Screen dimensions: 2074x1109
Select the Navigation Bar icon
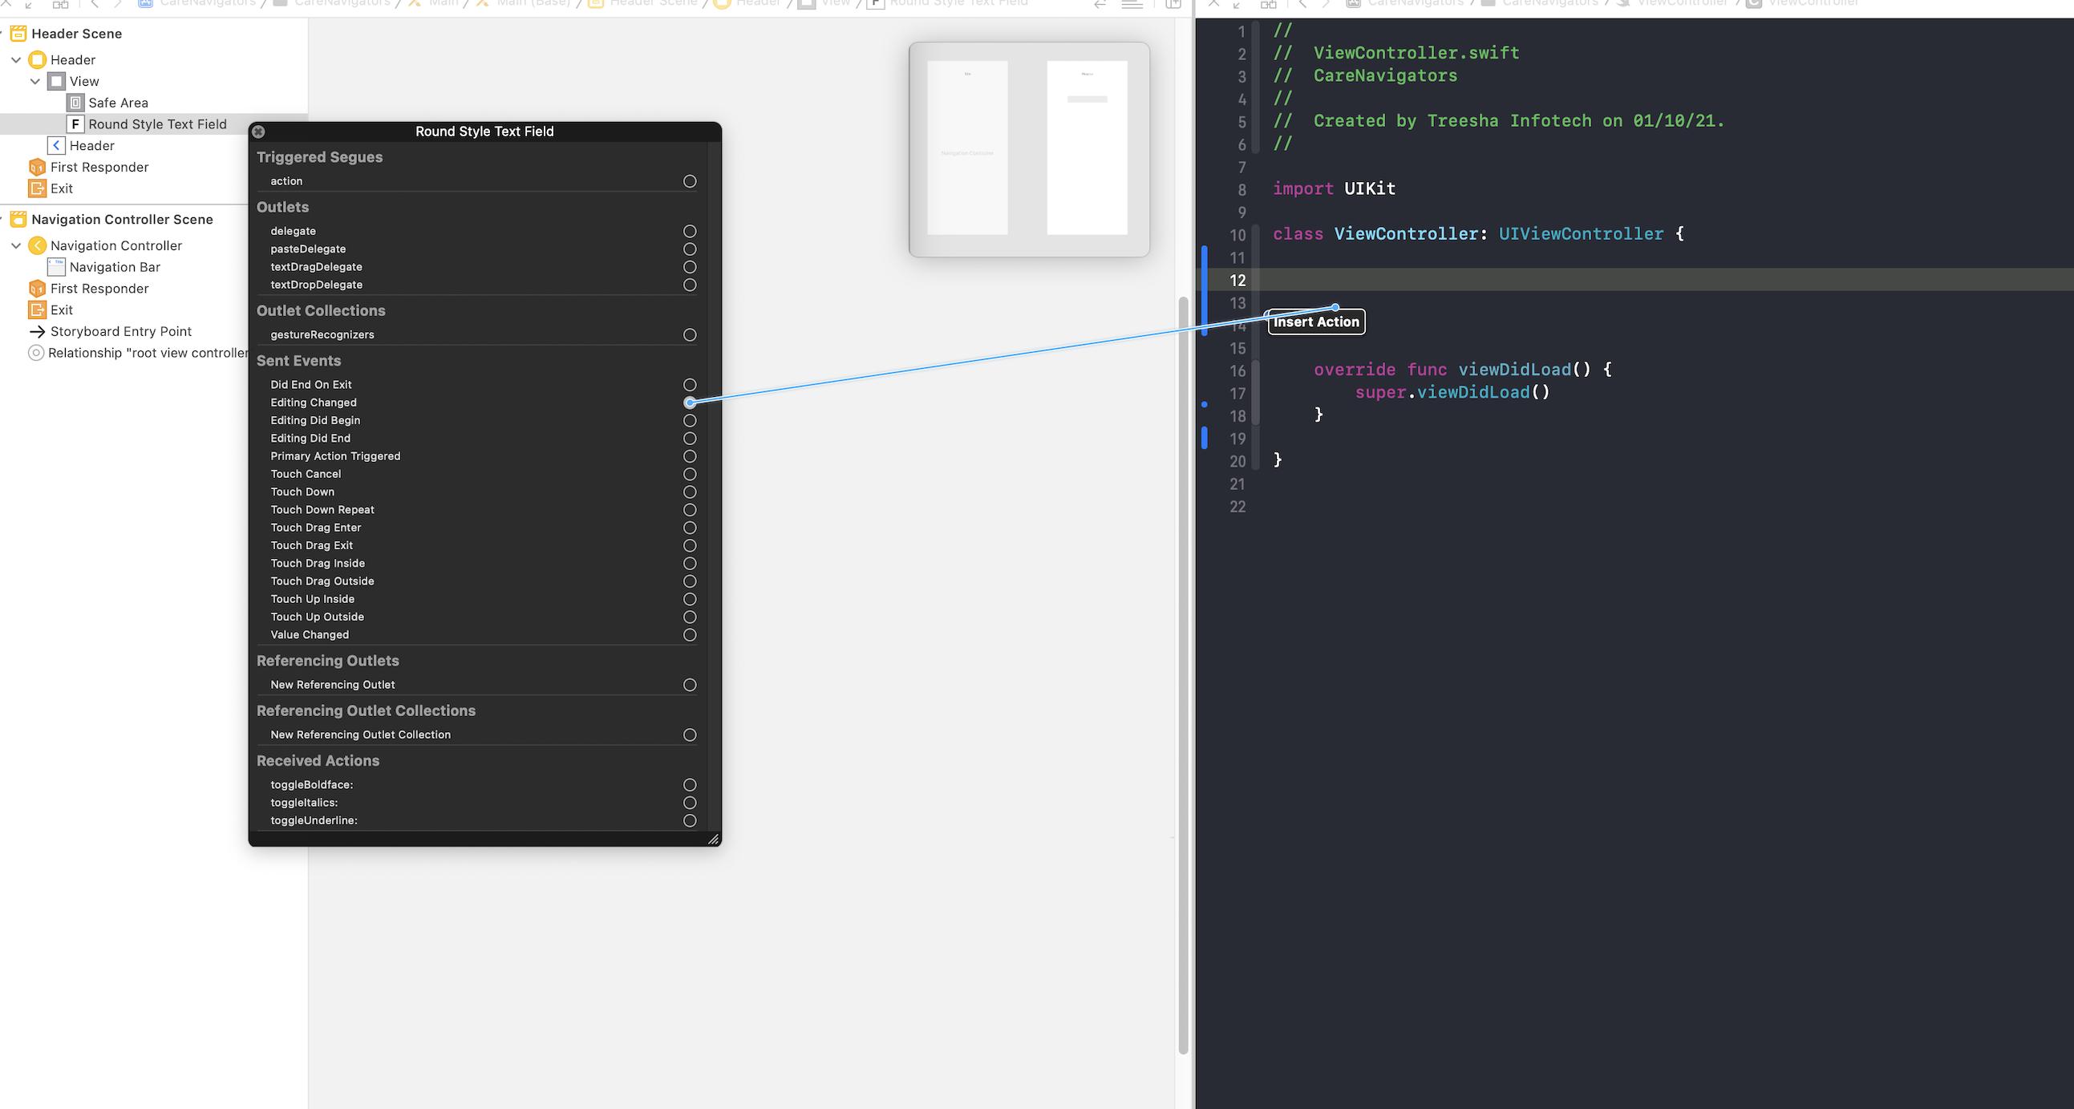coord(56,267)
